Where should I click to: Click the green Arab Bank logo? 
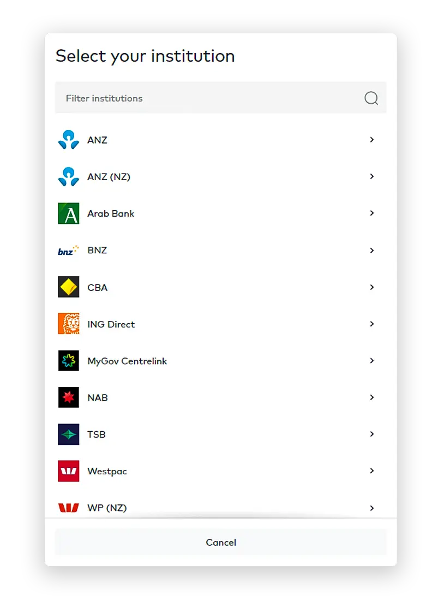click(69, 213)
